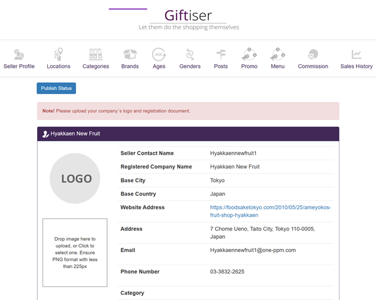Open the Sales History label
Image resolution: width=376 pixels, height=300 pixels.
coord(356,67)
